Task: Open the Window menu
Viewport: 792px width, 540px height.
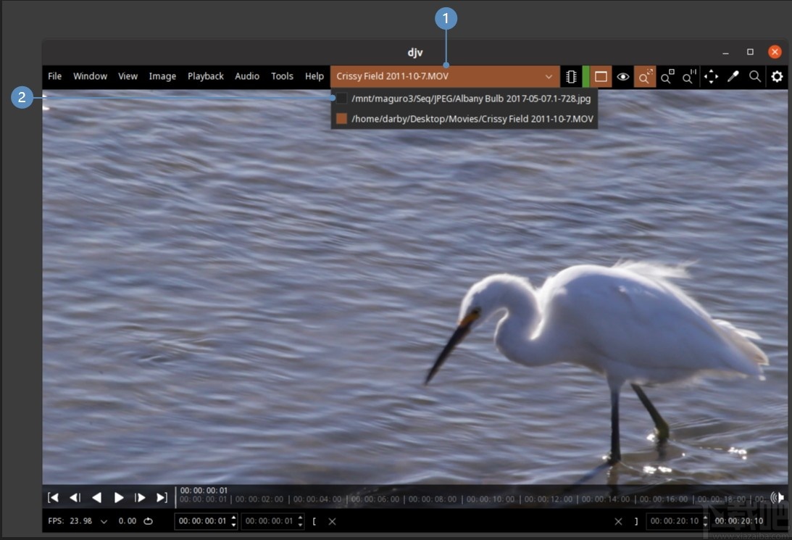Action: click(x=90, y=76)
